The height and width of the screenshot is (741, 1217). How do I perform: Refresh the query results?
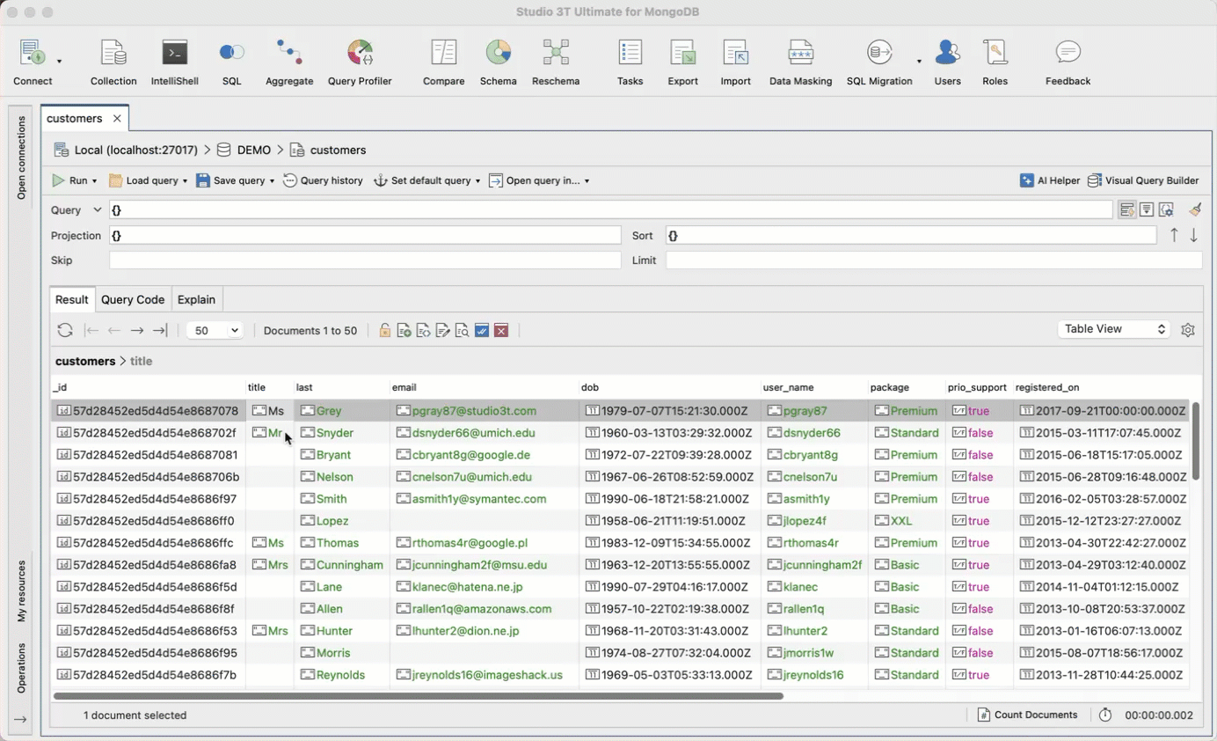click(64, 330)
